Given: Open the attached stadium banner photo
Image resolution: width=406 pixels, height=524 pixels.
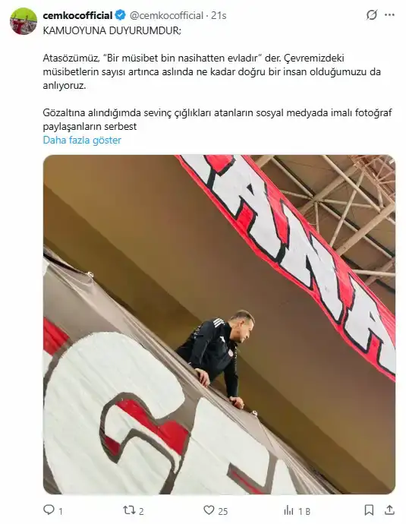Looking at the screenshot, I should 219,324.
